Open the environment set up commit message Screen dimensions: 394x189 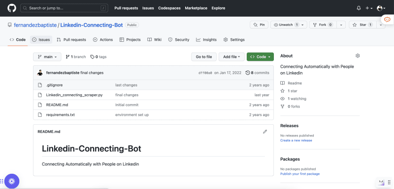[132, 115]
